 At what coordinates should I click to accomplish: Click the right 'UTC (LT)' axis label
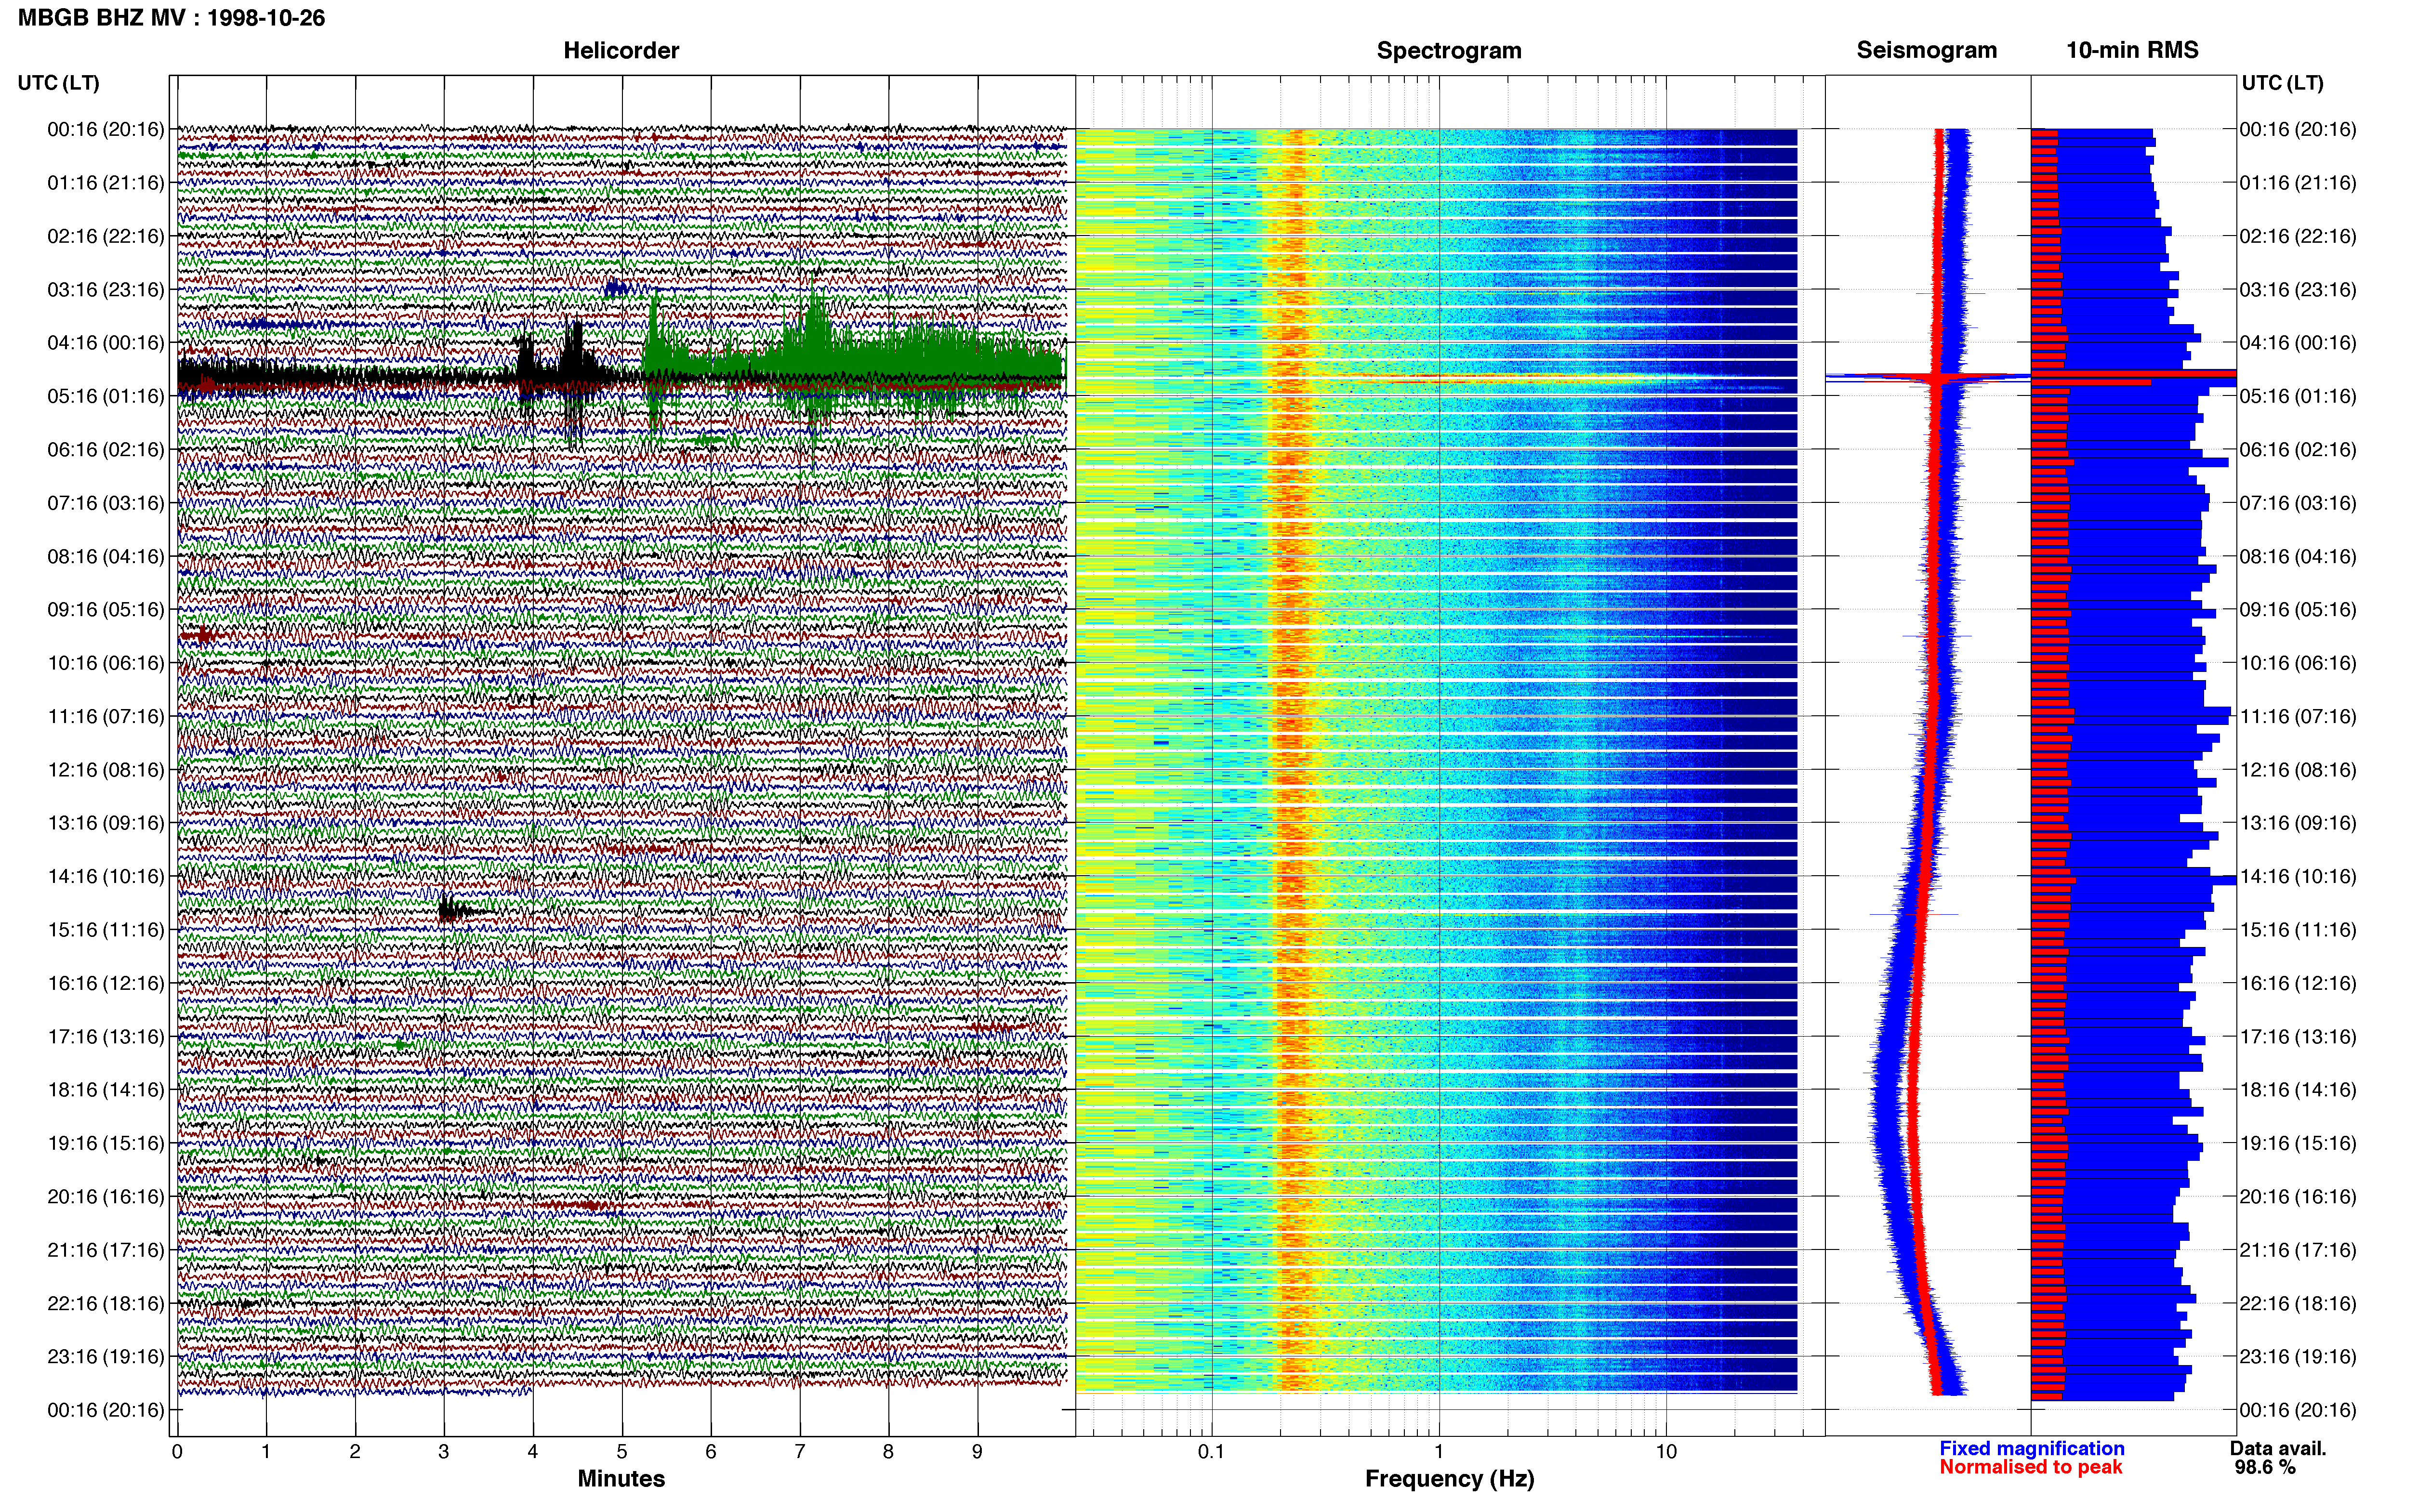(2282, 83)
